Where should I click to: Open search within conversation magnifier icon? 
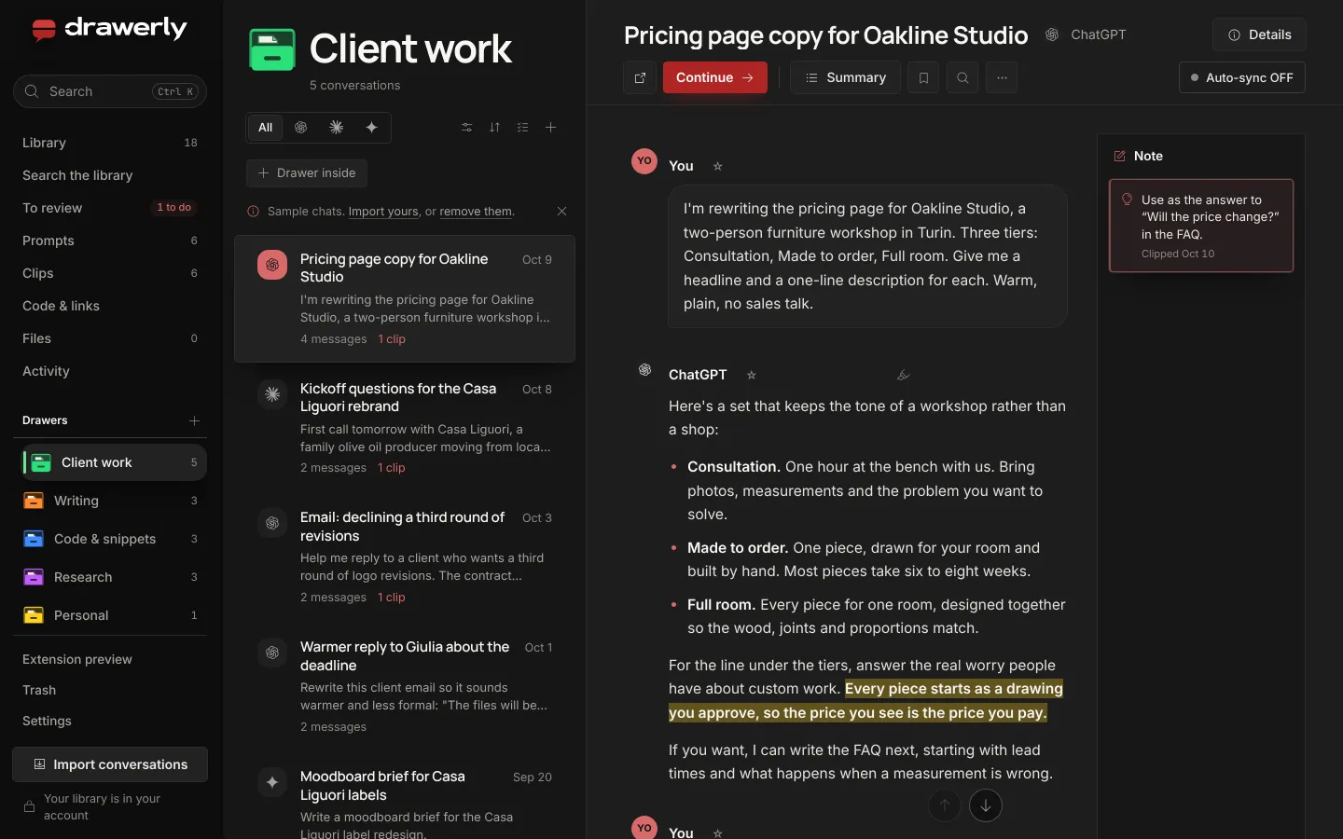[x=962, y=77]
